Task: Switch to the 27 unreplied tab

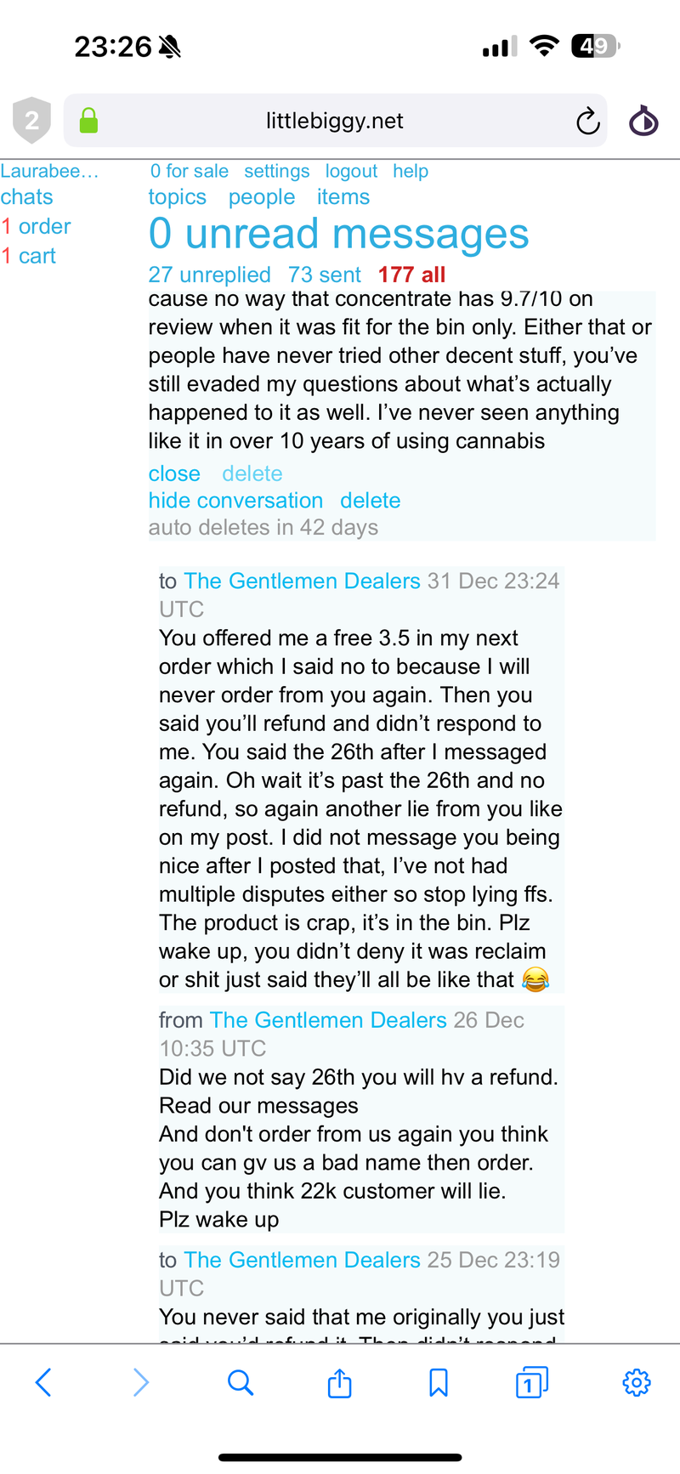Action: (209, 275)
